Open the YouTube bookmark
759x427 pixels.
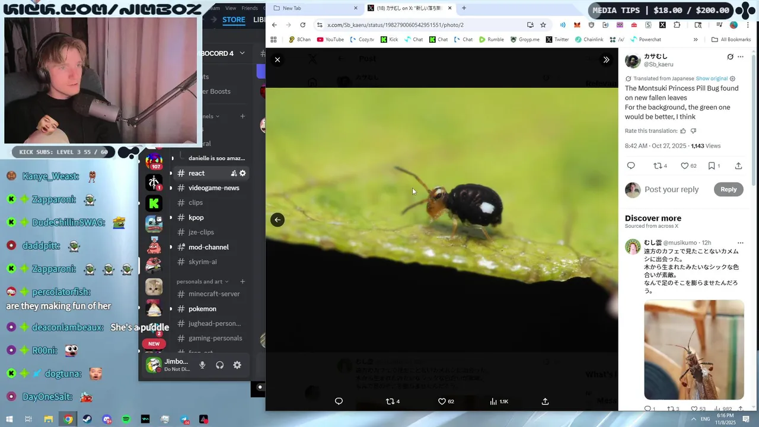[x=330, y=40]
